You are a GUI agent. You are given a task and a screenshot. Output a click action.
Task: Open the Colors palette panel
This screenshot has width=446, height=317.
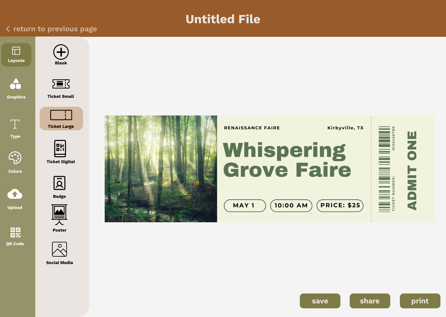pyautogui.click(x=15, y=162)
